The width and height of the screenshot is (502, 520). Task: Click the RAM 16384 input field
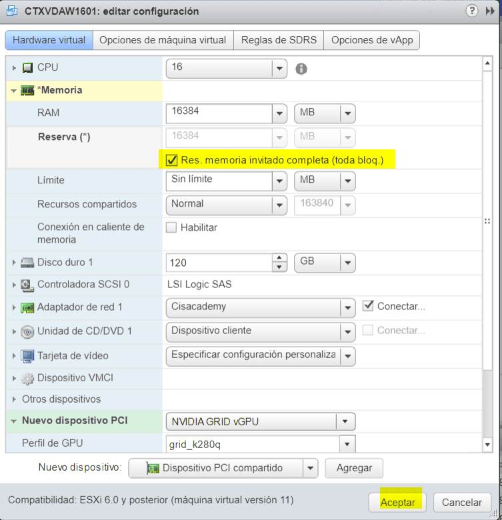tap(219, 113)
